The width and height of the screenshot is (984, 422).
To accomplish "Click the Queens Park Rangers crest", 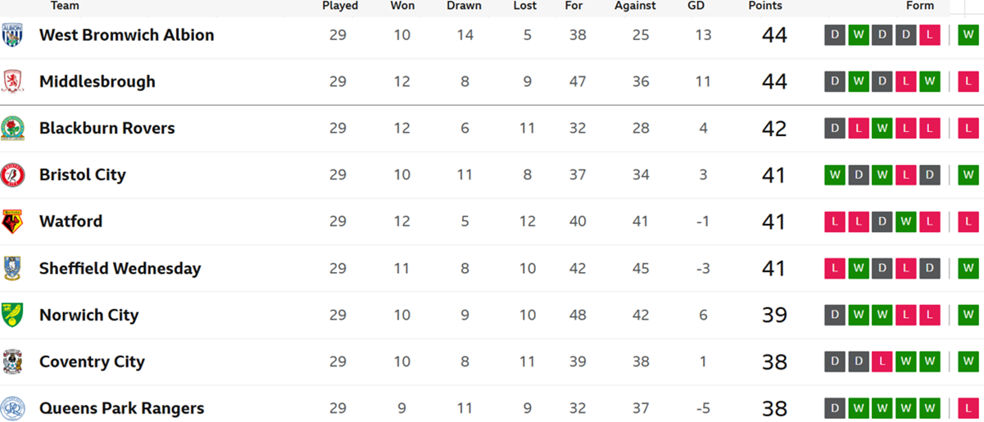I will coord(11,408).
